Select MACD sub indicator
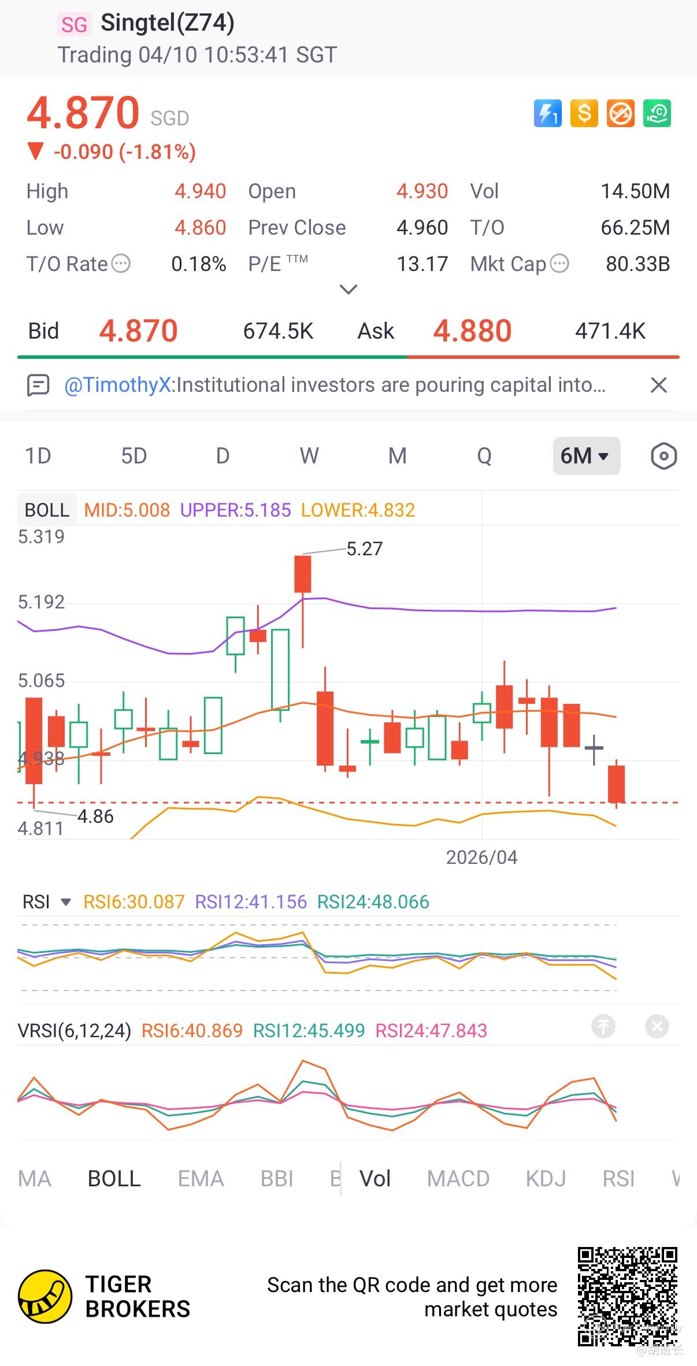This screenshot has height=1366, width=697. tap(458, 1179)
